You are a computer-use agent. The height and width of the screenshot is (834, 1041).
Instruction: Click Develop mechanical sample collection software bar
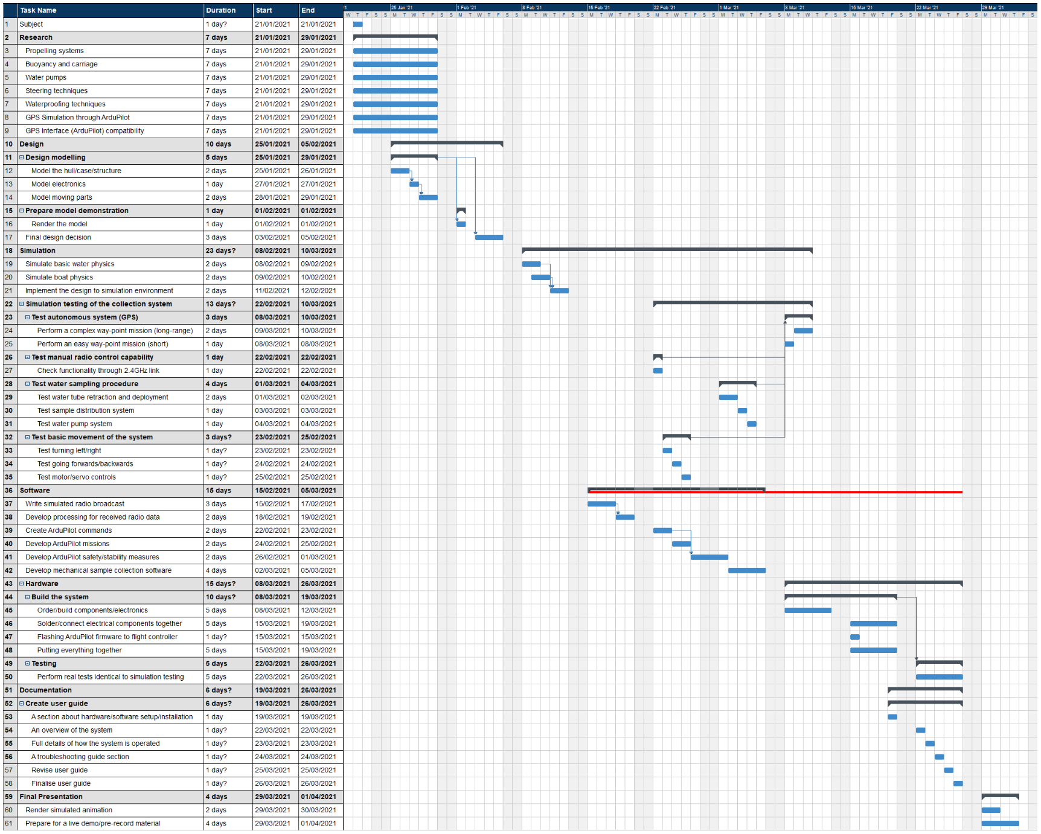click(x=747, y=570)
